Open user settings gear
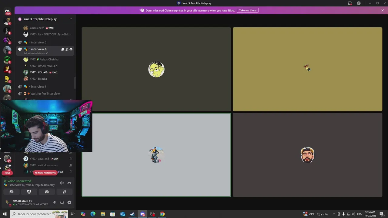388x218 pixels. click(69, 203)
